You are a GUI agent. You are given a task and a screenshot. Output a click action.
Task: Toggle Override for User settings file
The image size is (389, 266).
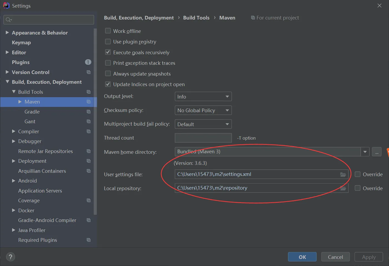[x=358, y=174]
